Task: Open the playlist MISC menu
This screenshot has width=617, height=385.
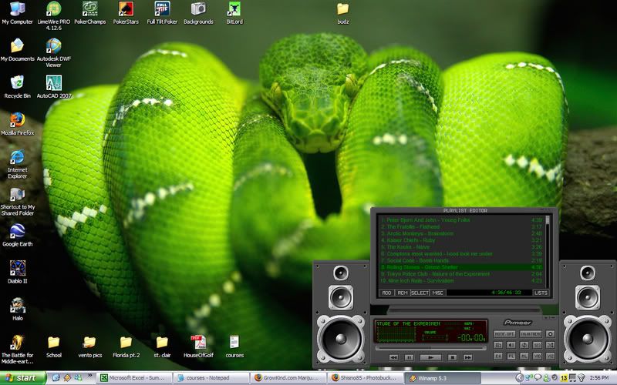Action: pos(438,293)
